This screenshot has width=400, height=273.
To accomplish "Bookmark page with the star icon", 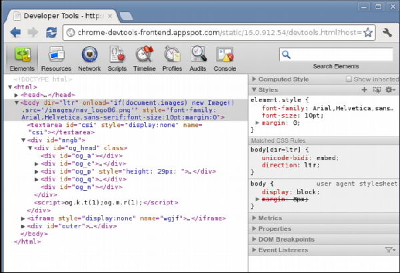I will point(368,33).
